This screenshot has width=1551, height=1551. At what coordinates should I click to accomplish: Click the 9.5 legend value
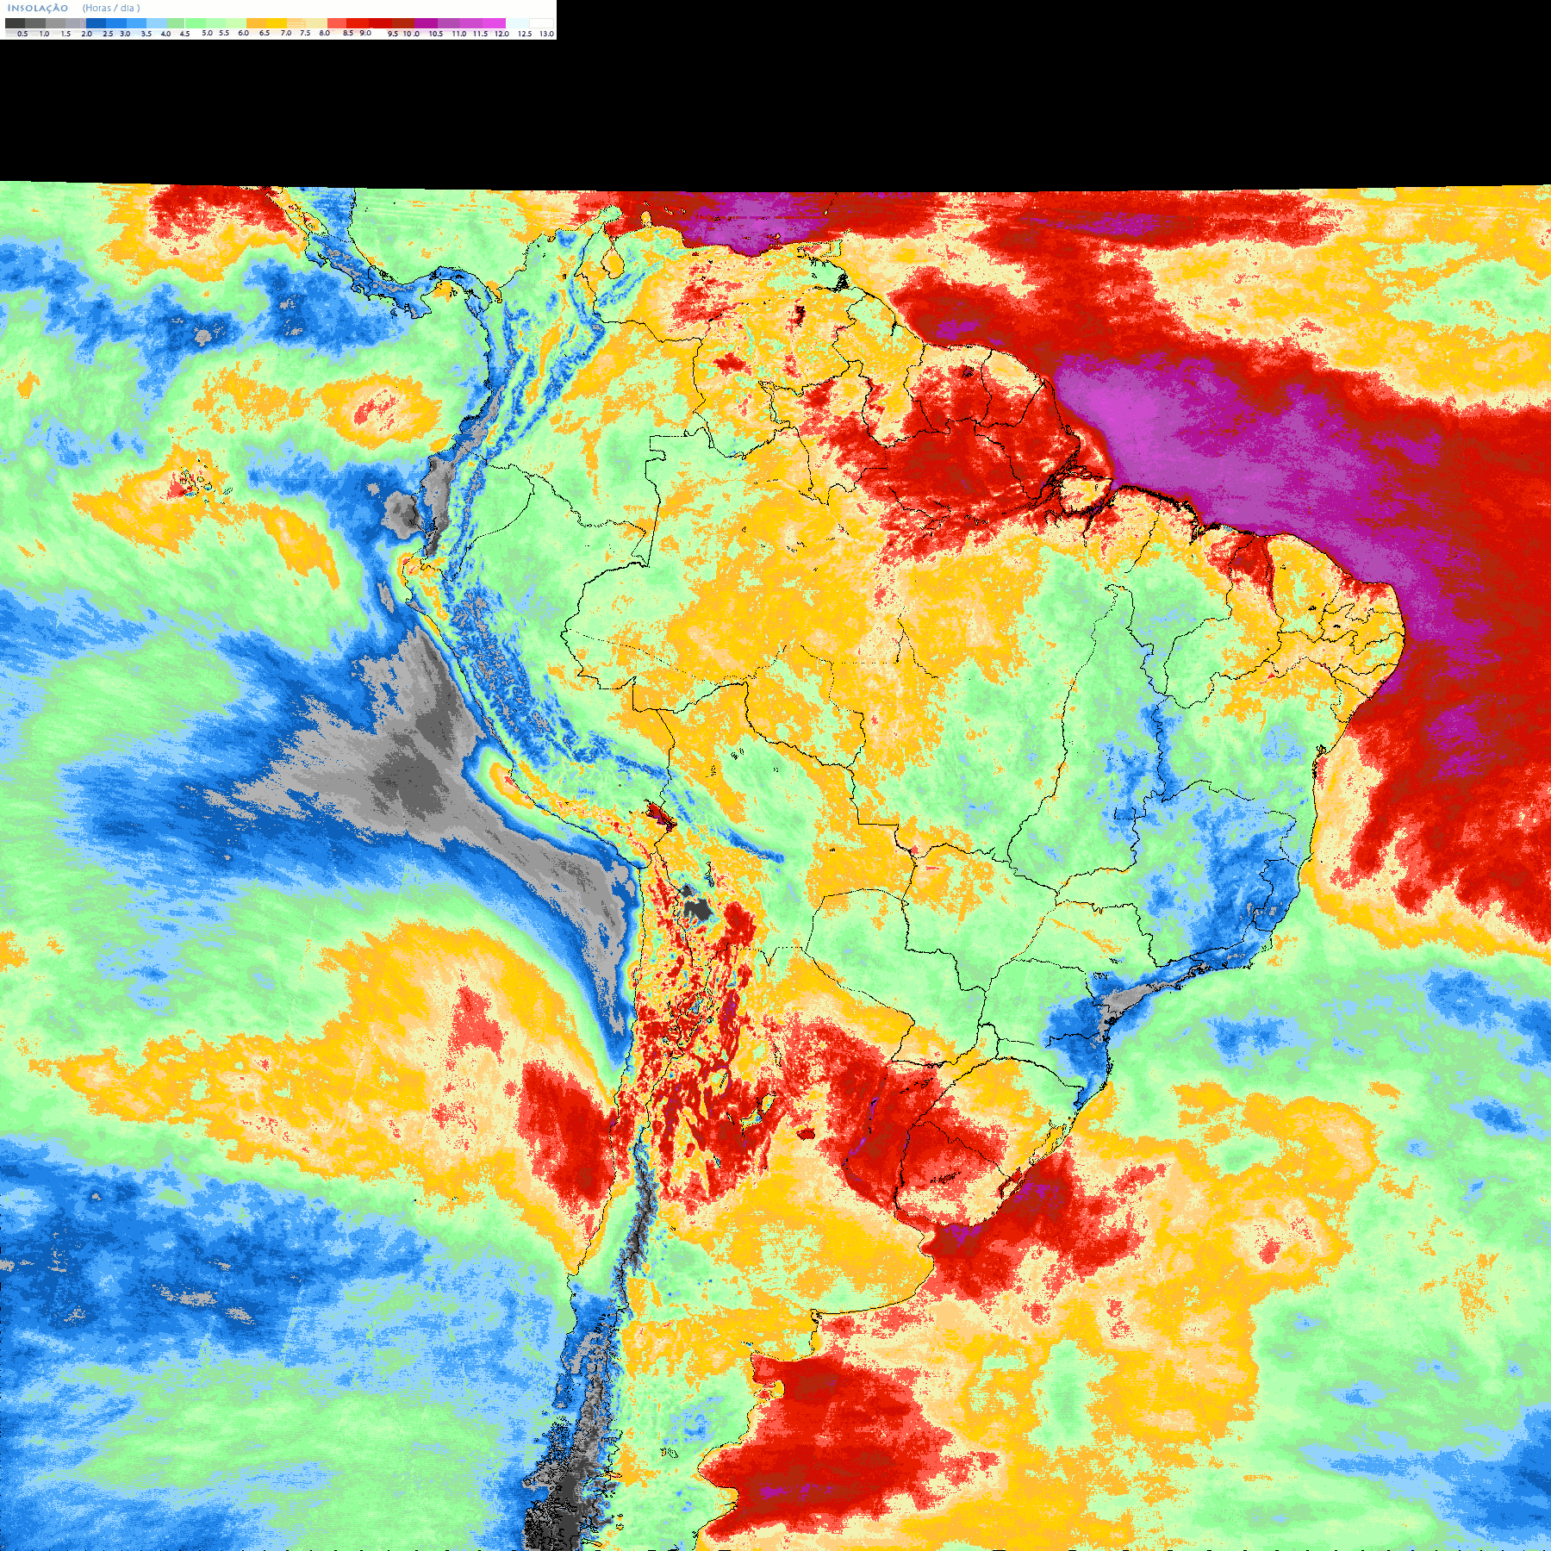point(393,34)
